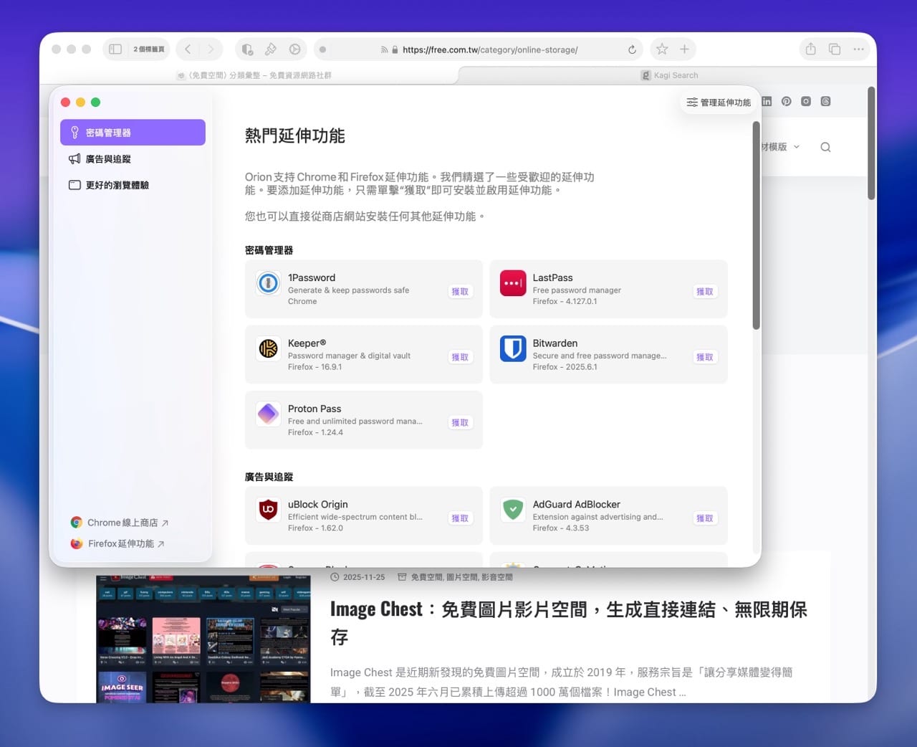Click the share icon in the toolbar
This screenshot has height=747, width=917.
(810, 49)
